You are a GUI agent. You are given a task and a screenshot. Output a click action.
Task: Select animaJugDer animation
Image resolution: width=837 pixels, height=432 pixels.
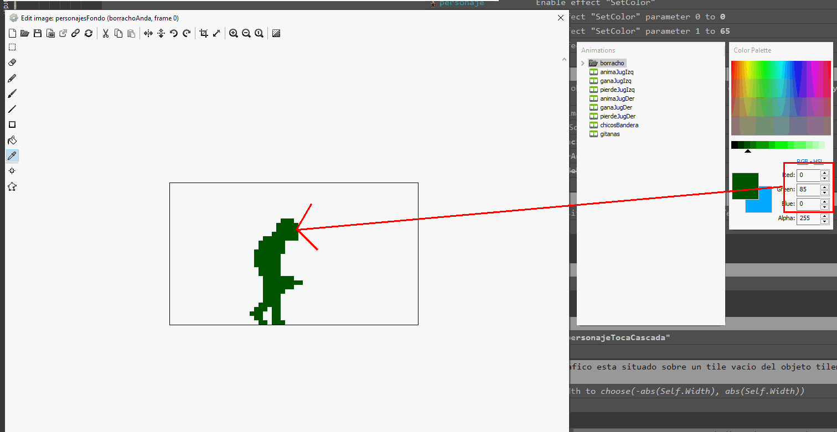pyautogui.click(x=612, y=98)
